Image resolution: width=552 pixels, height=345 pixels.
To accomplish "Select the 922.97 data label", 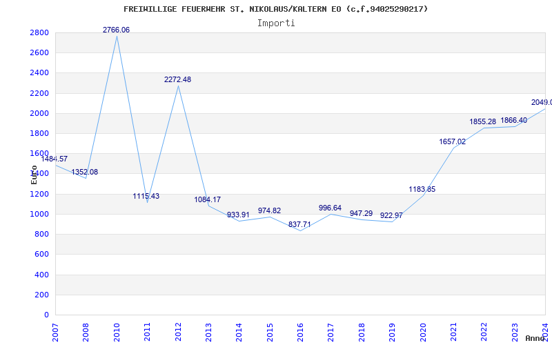I will 391,215.
